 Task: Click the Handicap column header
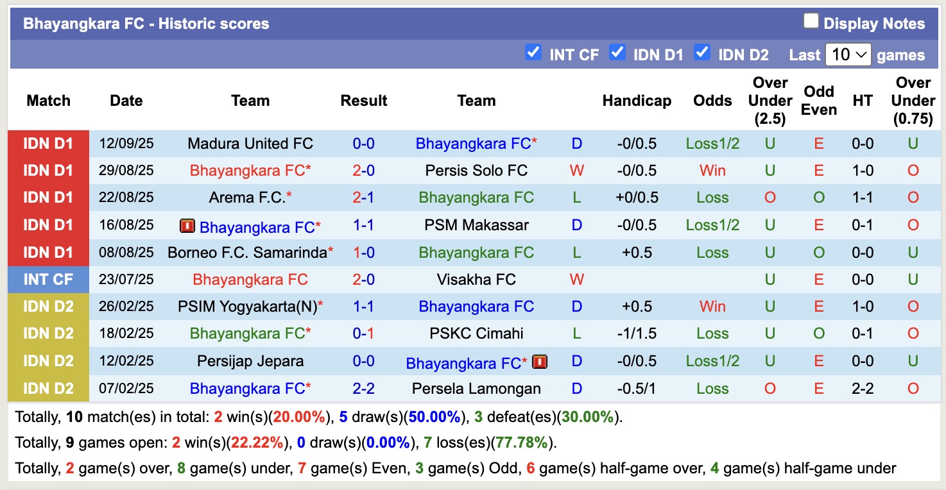pos(637,101)
